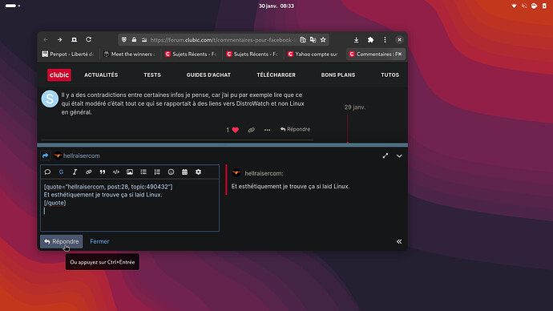Open the GNOME Activities overview

(x=13, y=6)
